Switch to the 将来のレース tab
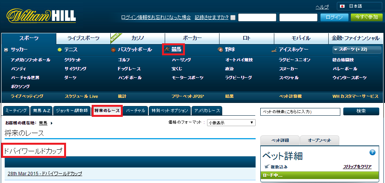385x183 pixels. tap(107, 111)
